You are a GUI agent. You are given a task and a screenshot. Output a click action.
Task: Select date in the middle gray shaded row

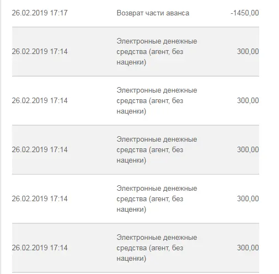tap(40, 149)
